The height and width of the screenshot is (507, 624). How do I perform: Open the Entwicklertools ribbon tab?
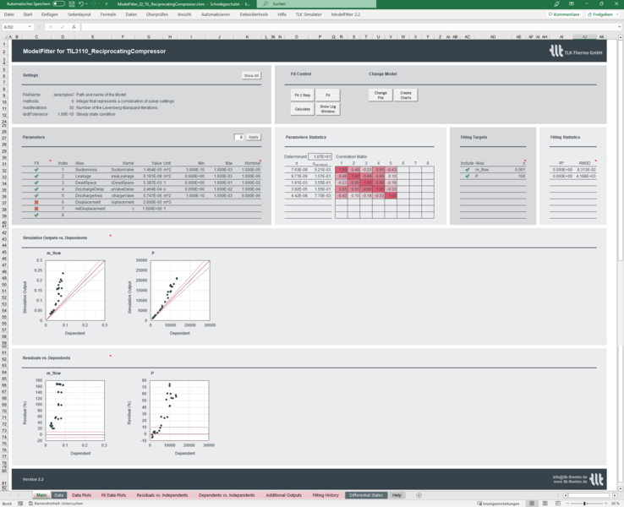[254, 14]
